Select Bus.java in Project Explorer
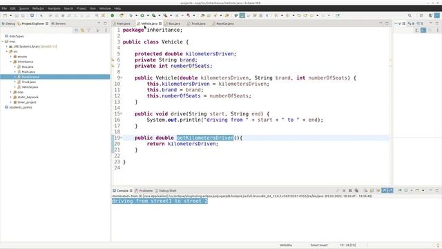 pos(28,67)
